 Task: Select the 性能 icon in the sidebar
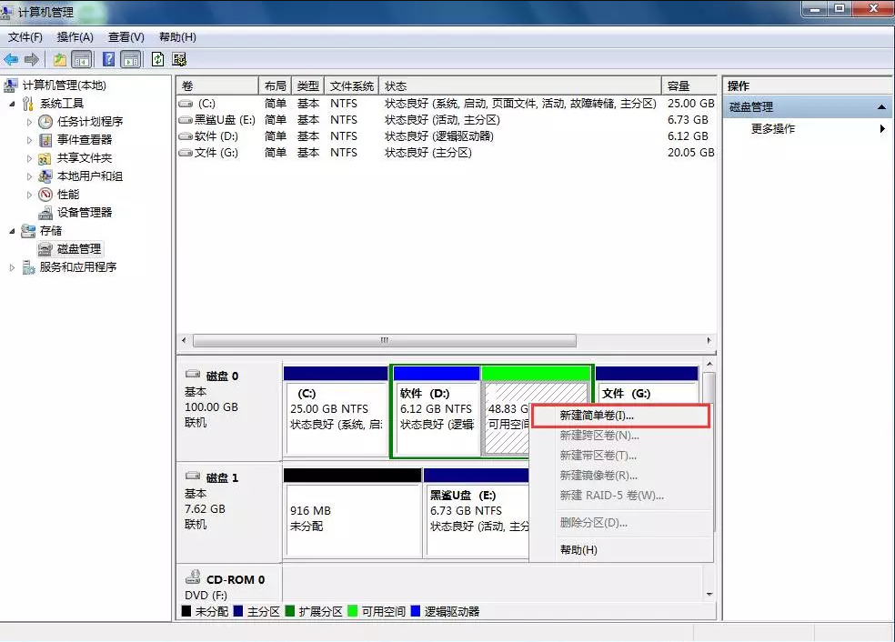(44, 194)
